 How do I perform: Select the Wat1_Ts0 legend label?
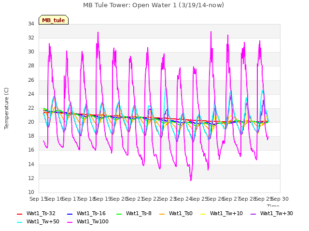[x=181, y=213]
